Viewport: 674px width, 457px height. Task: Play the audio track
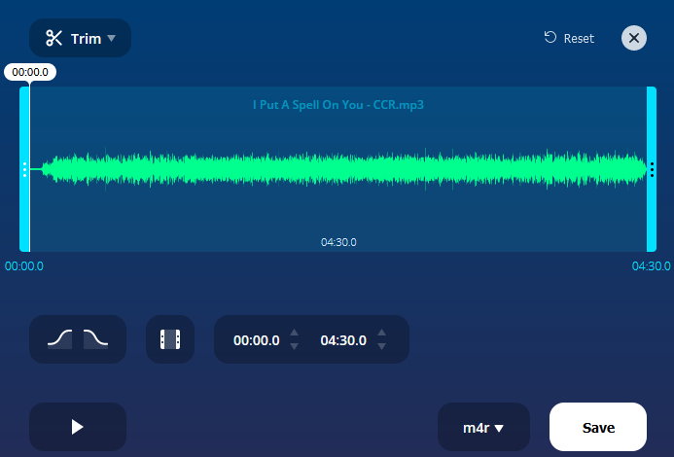pos(78,427)
